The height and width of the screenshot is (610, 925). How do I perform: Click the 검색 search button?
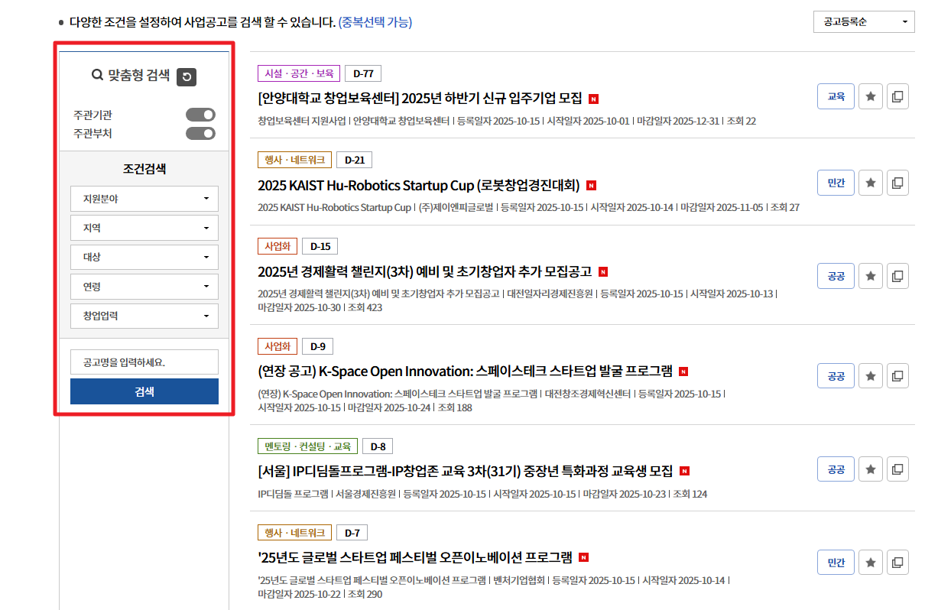pyautogui.click(x=144, y=391)
